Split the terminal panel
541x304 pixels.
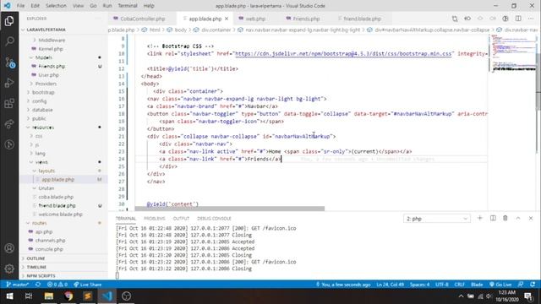[493, 218]
